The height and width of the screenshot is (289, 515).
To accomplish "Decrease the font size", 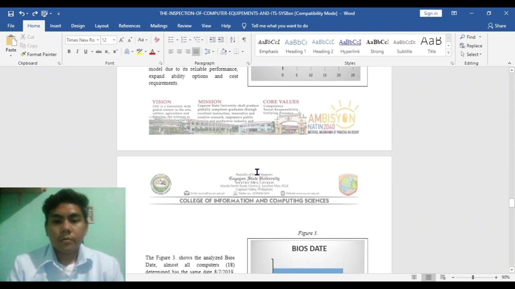I will [130, 40].
